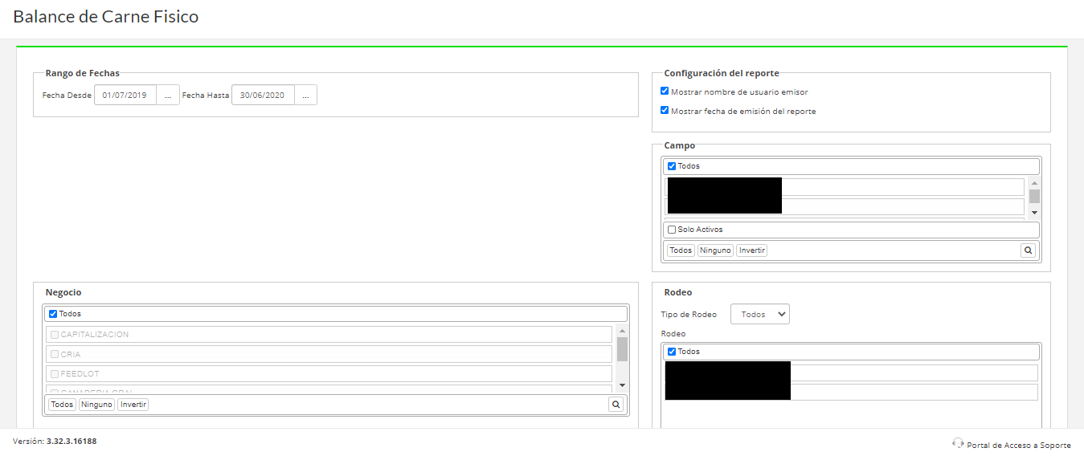
Task: Check the FEEDLOT checkbox
Action: tap(55, 374)
